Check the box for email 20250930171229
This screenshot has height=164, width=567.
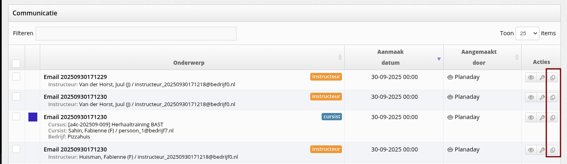16,77
